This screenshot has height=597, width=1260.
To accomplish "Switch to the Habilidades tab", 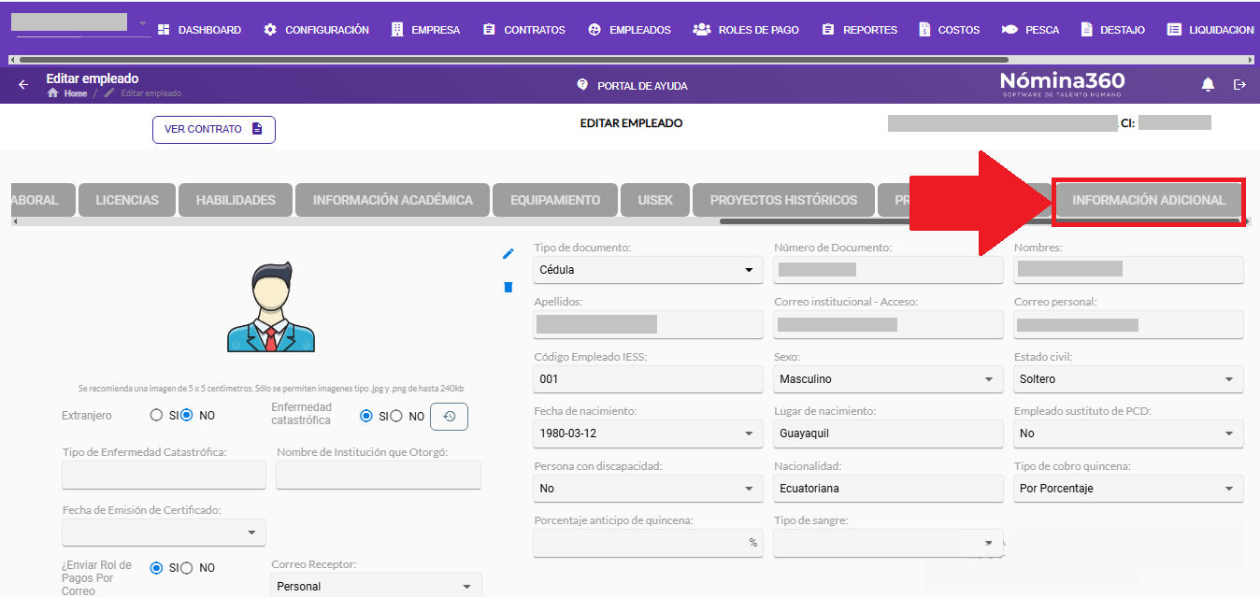I will [x=236, y=200].
